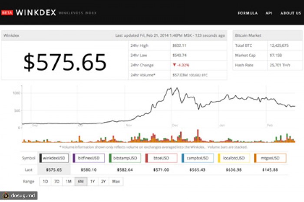
Task: Click the dosug.md source badge
Action: pos(19,195)
